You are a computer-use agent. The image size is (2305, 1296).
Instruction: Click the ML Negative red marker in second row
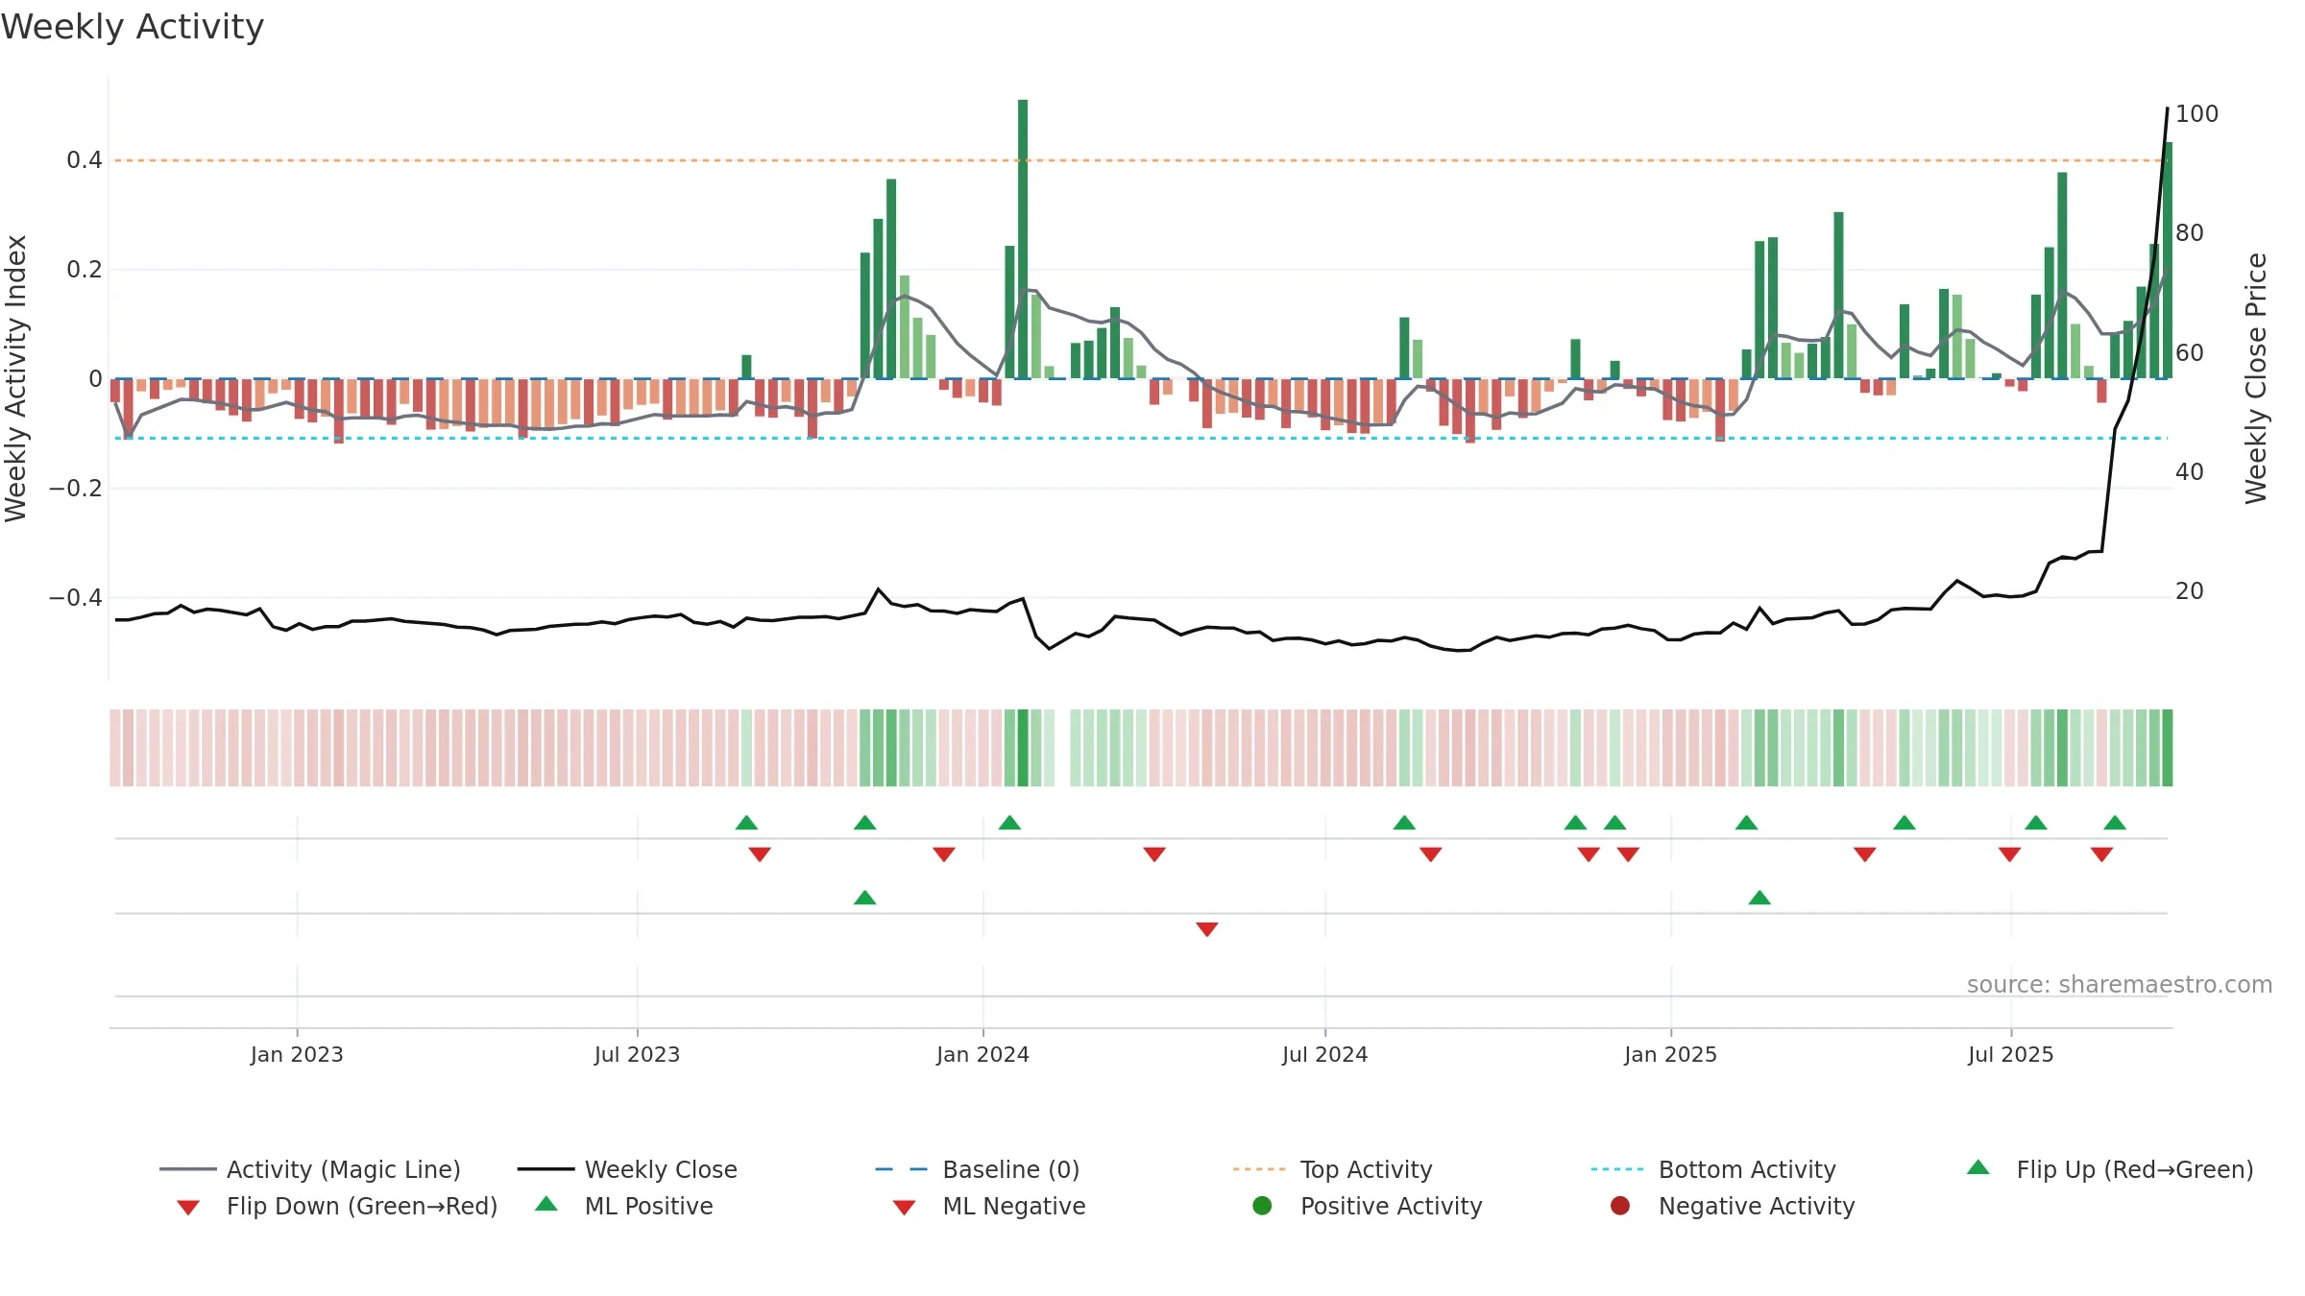[x=1207, y=928]
